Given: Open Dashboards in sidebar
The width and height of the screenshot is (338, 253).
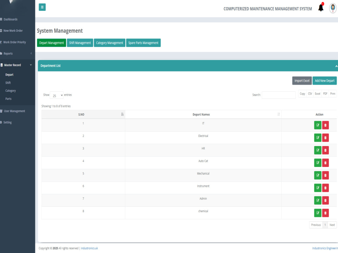Looking at the screenshot, I should 10,19.
